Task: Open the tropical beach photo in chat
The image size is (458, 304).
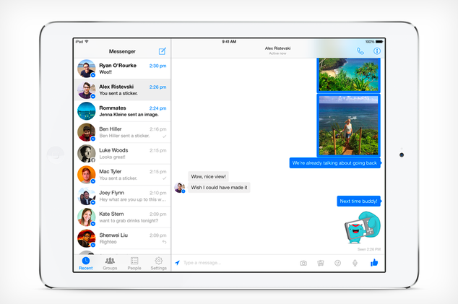Action: tap(348, 75)
